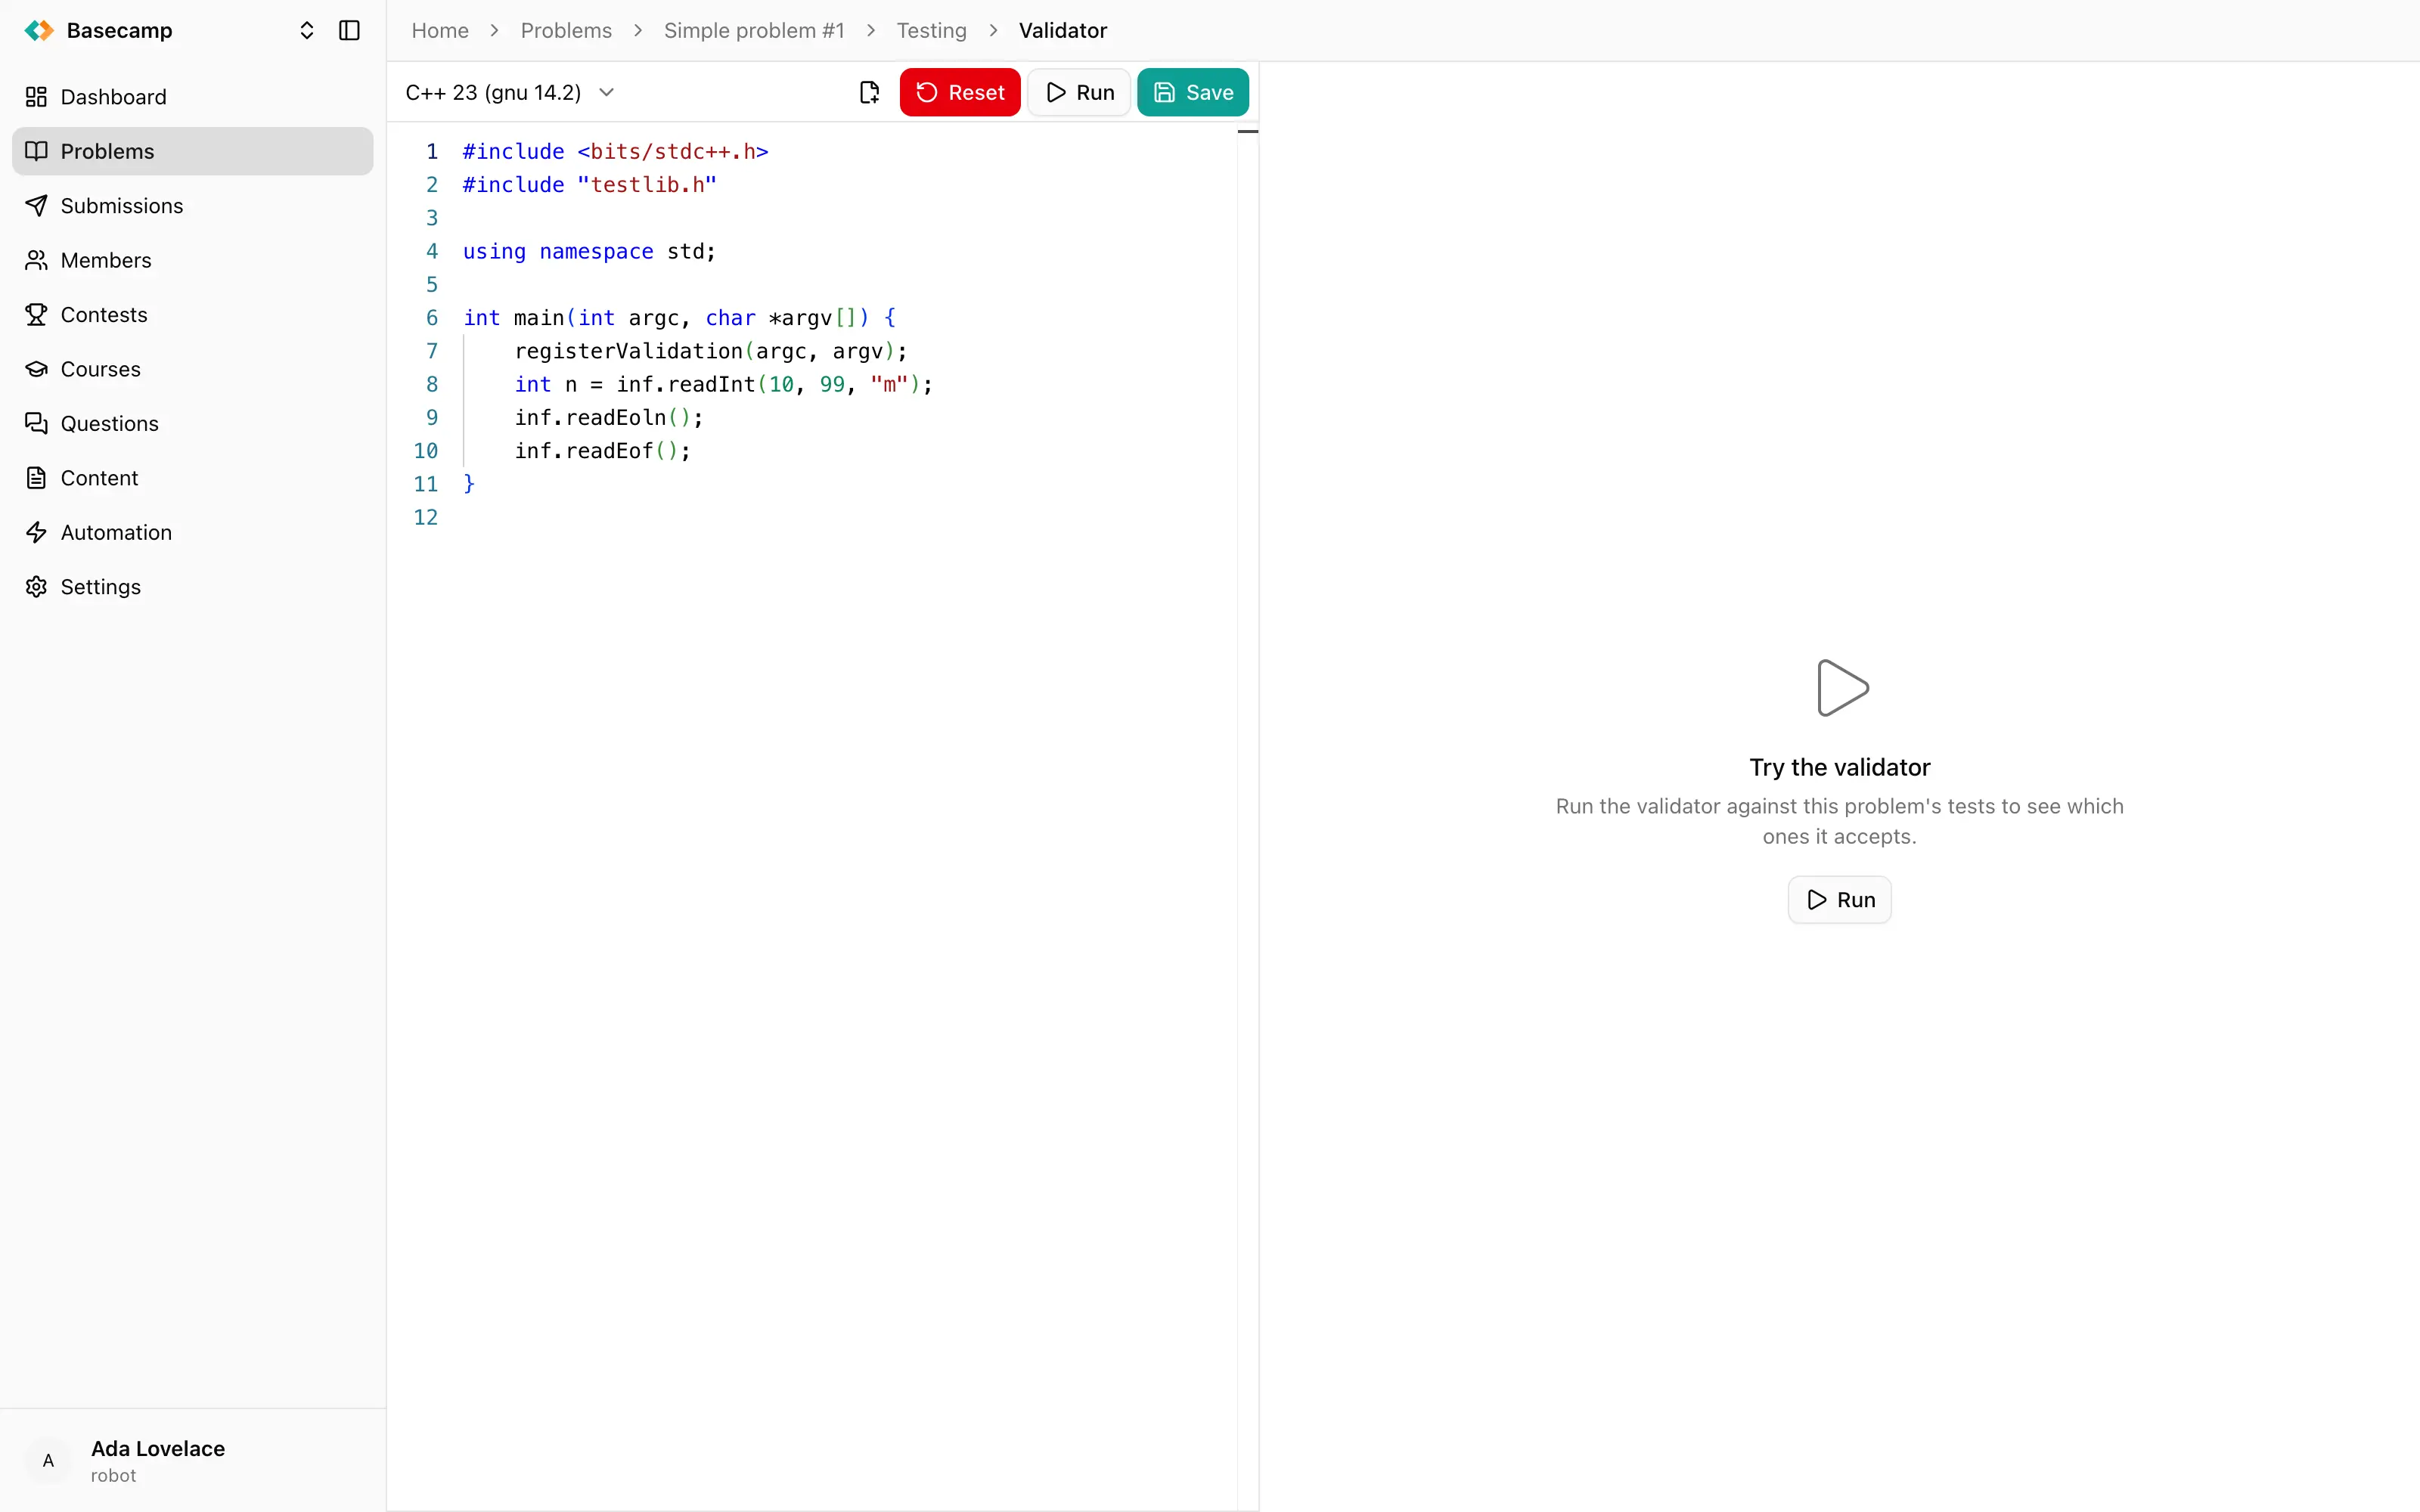Save the validator code

click(x=1193, y=92)
